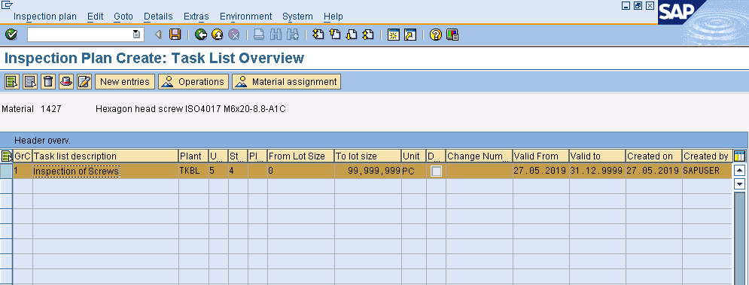Go to Previous page icon

(x=335, y=35)
